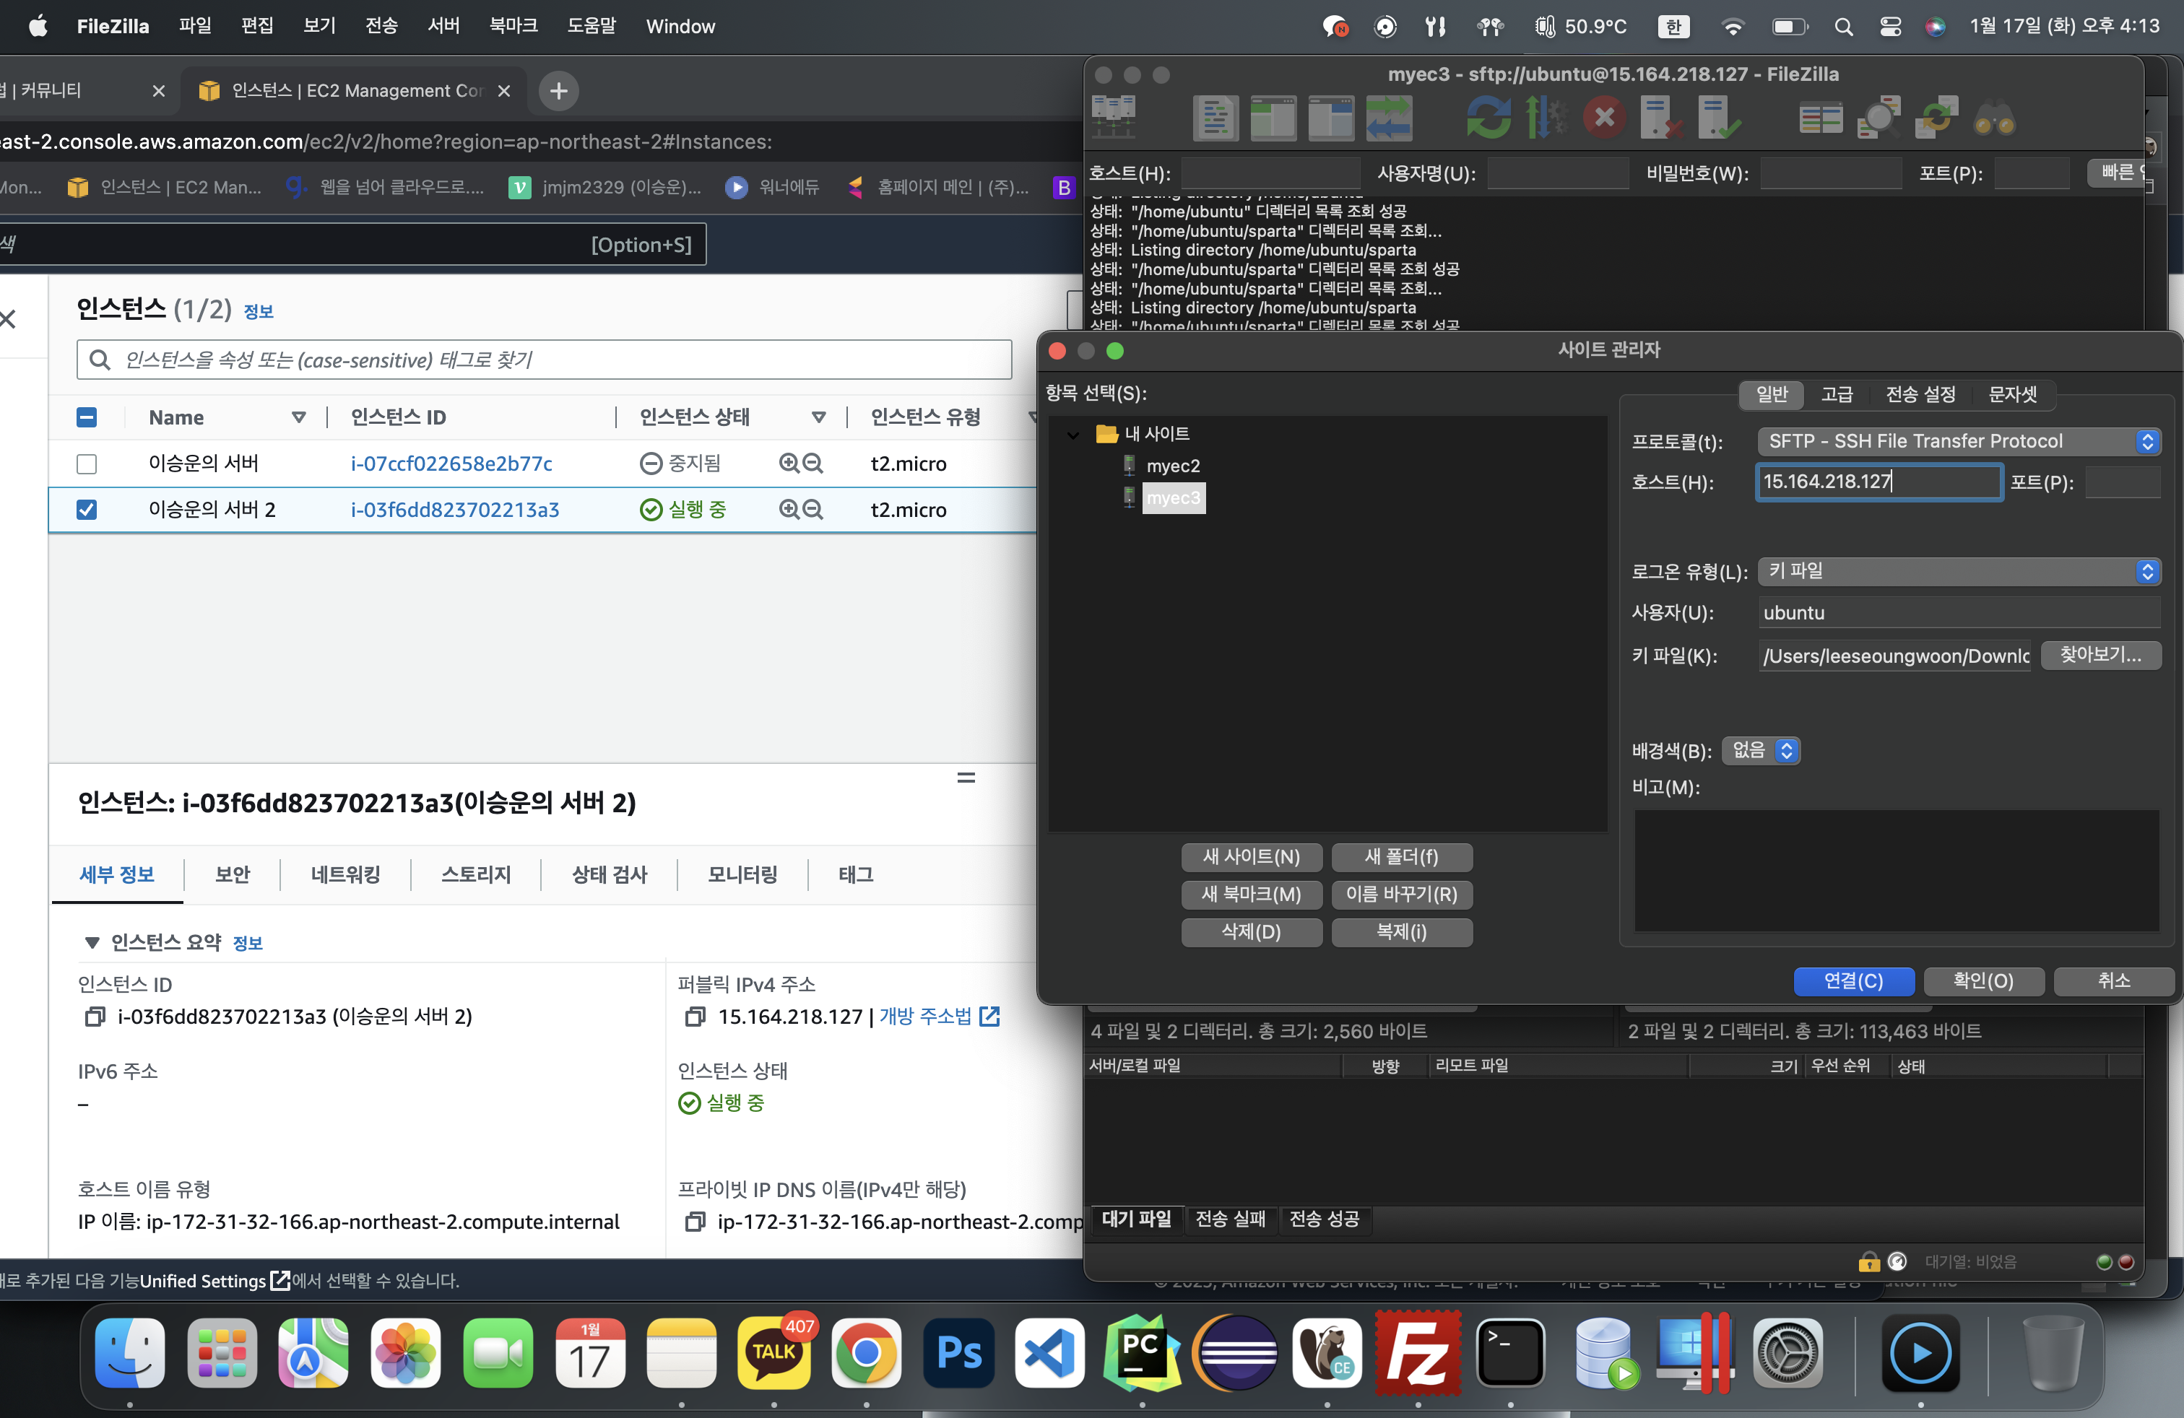Toggle the transfer queue display icon
This screenshot has width=2184, height=1418.
pyautogui.click(x=1388, y=118)
